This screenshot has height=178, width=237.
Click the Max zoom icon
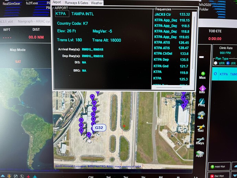pos(203,75)
